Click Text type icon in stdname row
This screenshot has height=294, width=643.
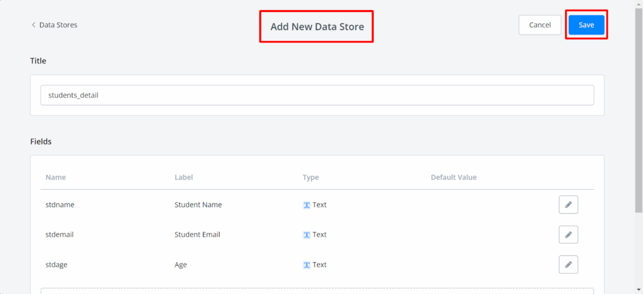coord(307,205)
